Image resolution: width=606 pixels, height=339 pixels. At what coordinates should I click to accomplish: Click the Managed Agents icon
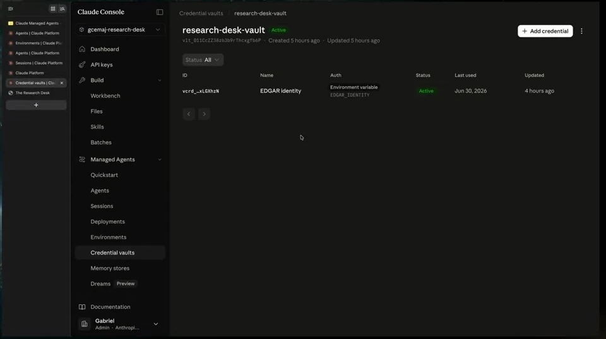coord(82,159)
